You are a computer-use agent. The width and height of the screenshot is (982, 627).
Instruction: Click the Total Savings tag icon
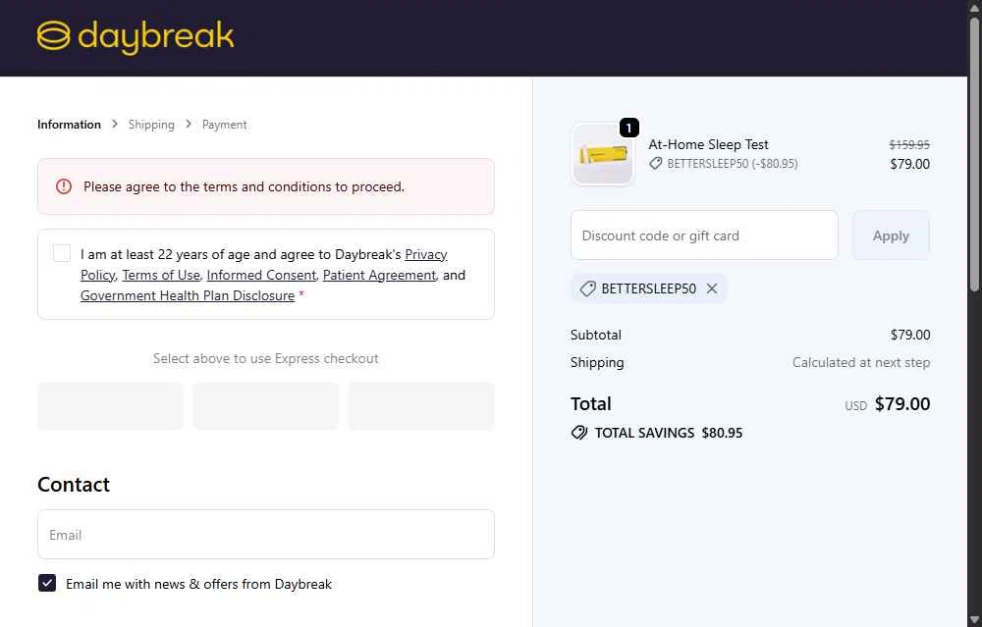click(x=579, y=433)
